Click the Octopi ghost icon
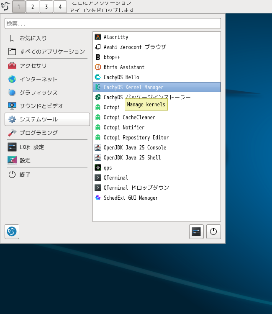The image size is (272, 314). [x=98, y=107]
